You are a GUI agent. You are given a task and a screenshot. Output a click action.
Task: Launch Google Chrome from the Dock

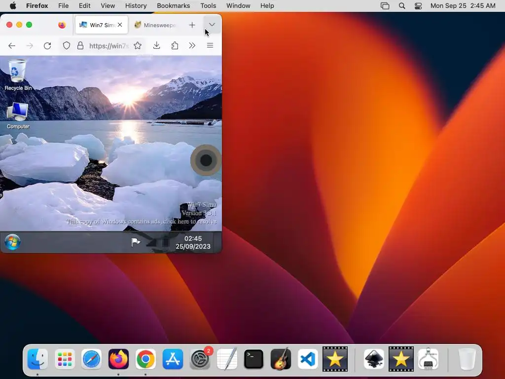(145, 359)
